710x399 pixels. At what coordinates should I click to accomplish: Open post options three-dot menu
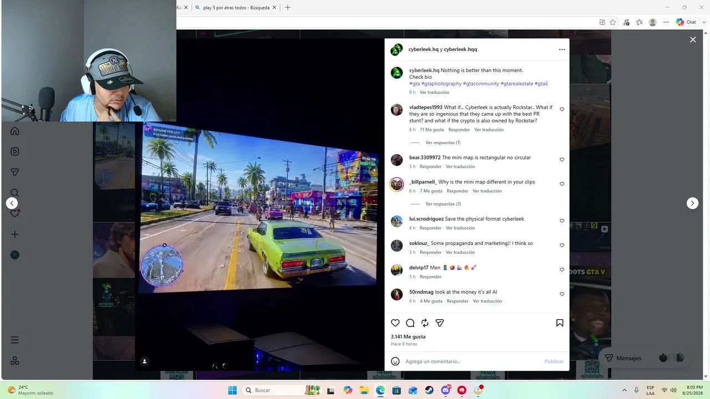click(x=562, y=49)
